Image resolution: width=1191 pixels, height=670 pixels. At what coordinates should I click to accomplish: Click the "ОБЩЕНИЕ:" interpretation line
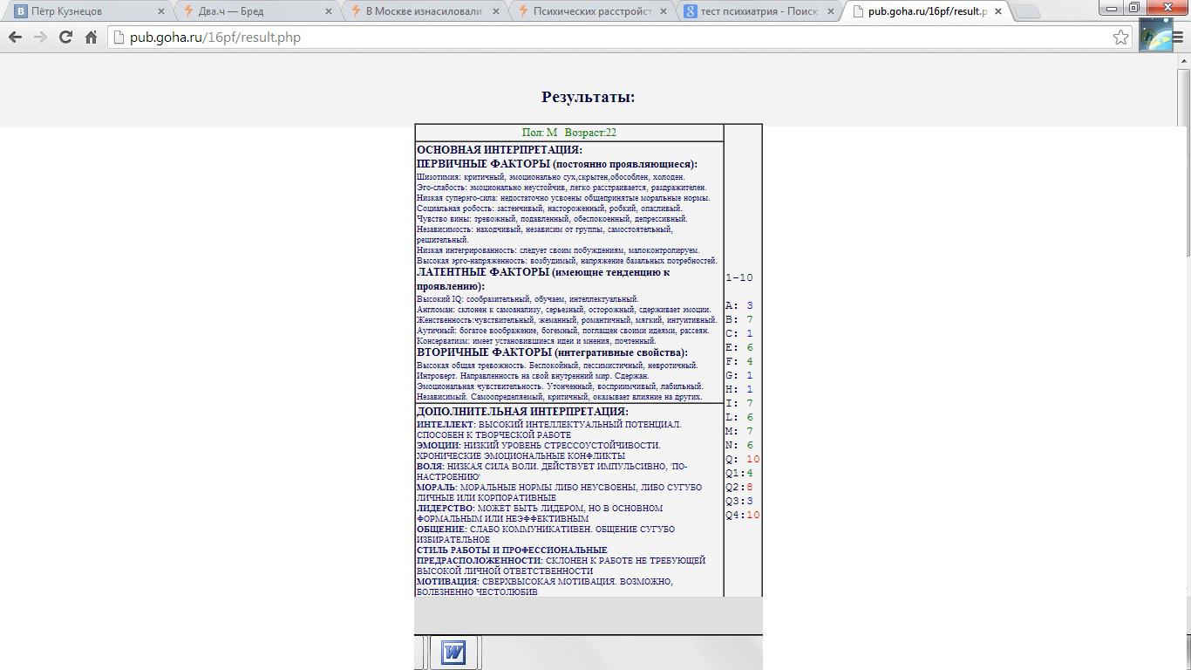(x=546, y=535)
